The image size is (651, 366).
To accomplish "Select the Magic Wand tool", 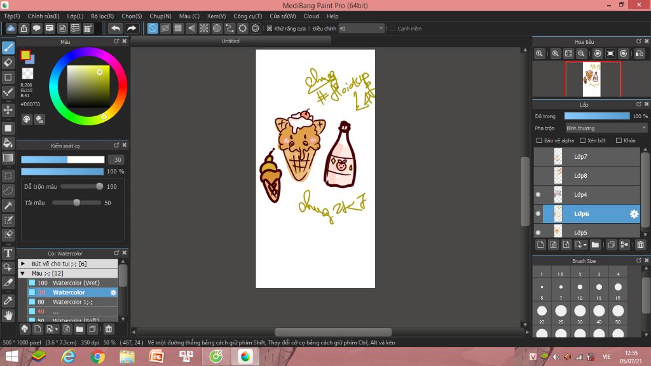I will click(x=8, y=205).
